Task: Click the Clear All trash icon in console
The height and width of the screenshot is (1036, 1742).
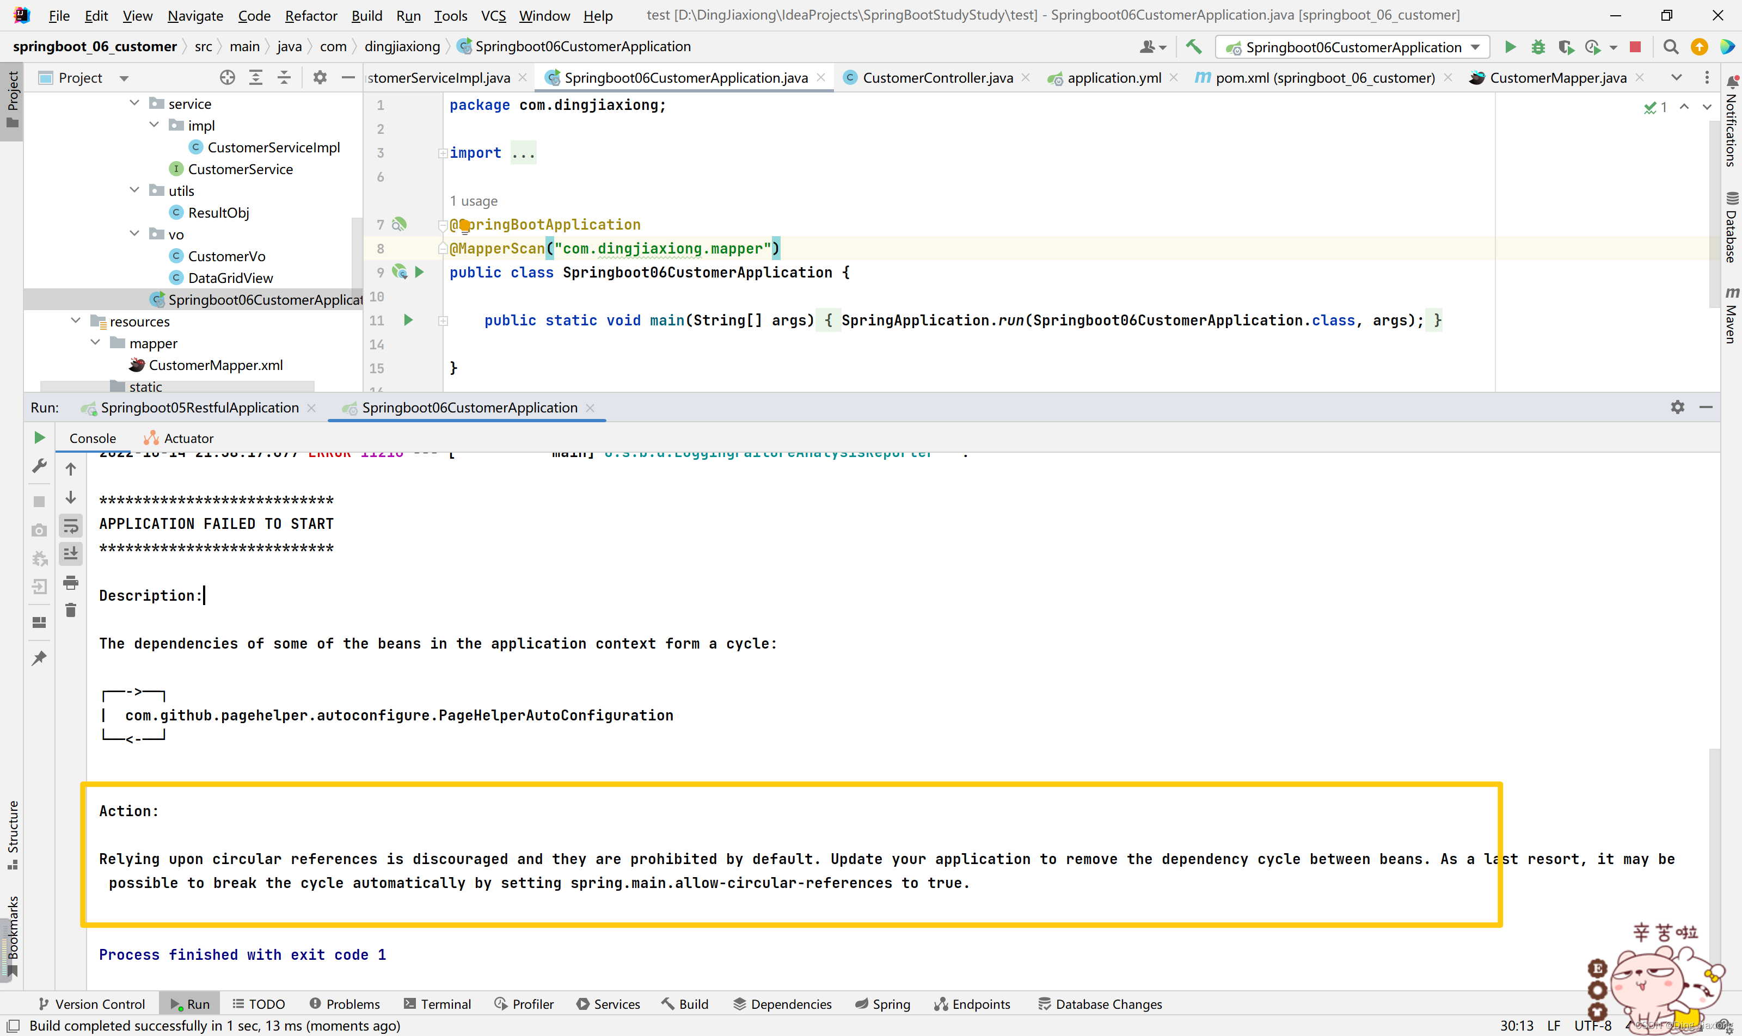Action: click(x=71, y=611)
